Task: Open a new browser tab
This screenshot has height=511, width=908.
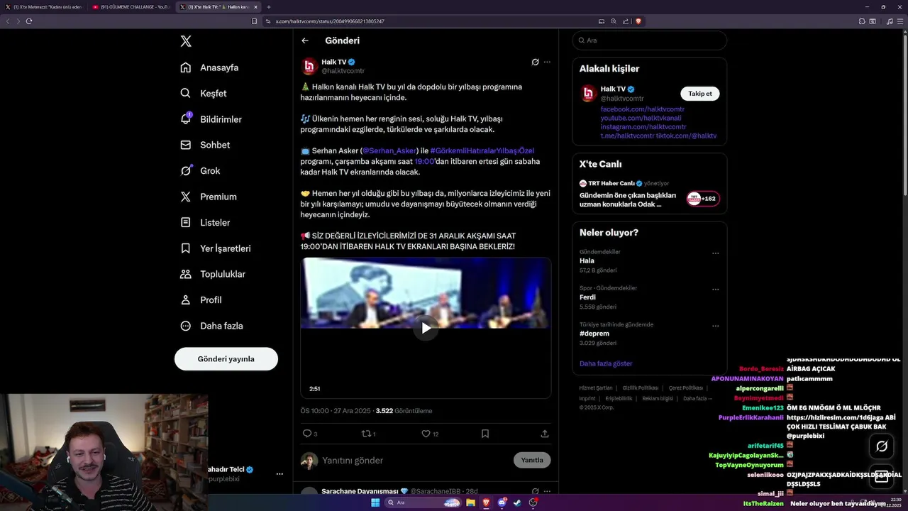Action: (x=269, y=7)
